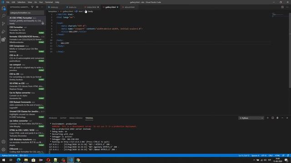This screenshot has height=163, width=291.
Task: Click the templates breadcrumb segment
Action: [53, 11]
